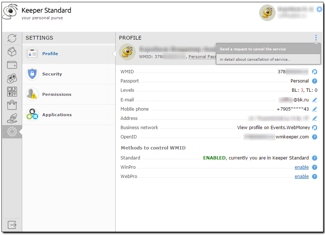Click the Personal passport value
The width and height of the screenshot is (325, 235).
[x=299, y=81]
